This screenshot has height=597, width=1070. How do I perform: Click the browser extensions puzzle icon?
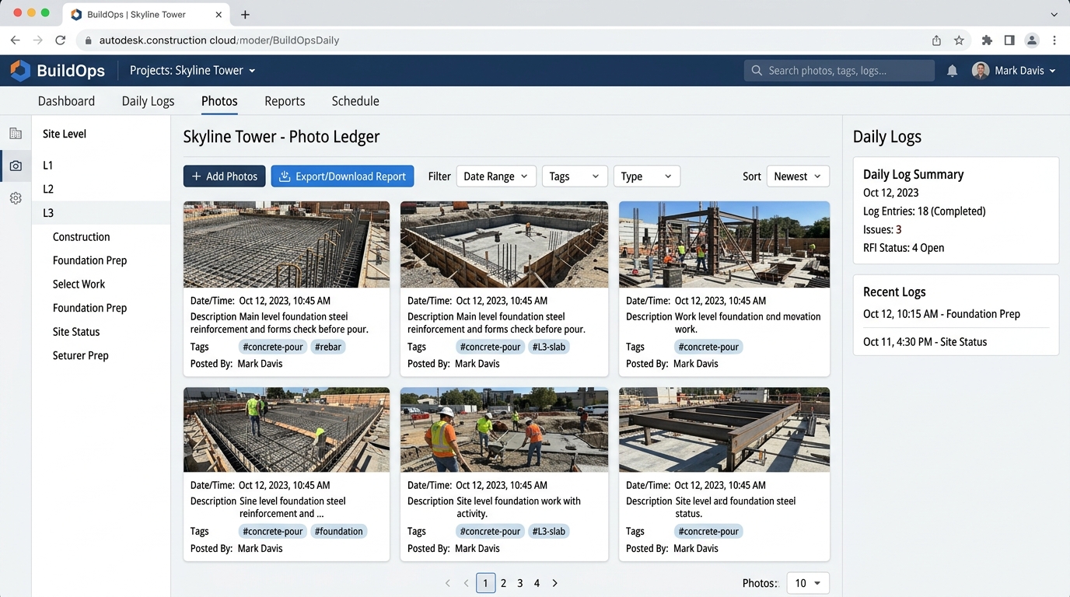[987, 40]
